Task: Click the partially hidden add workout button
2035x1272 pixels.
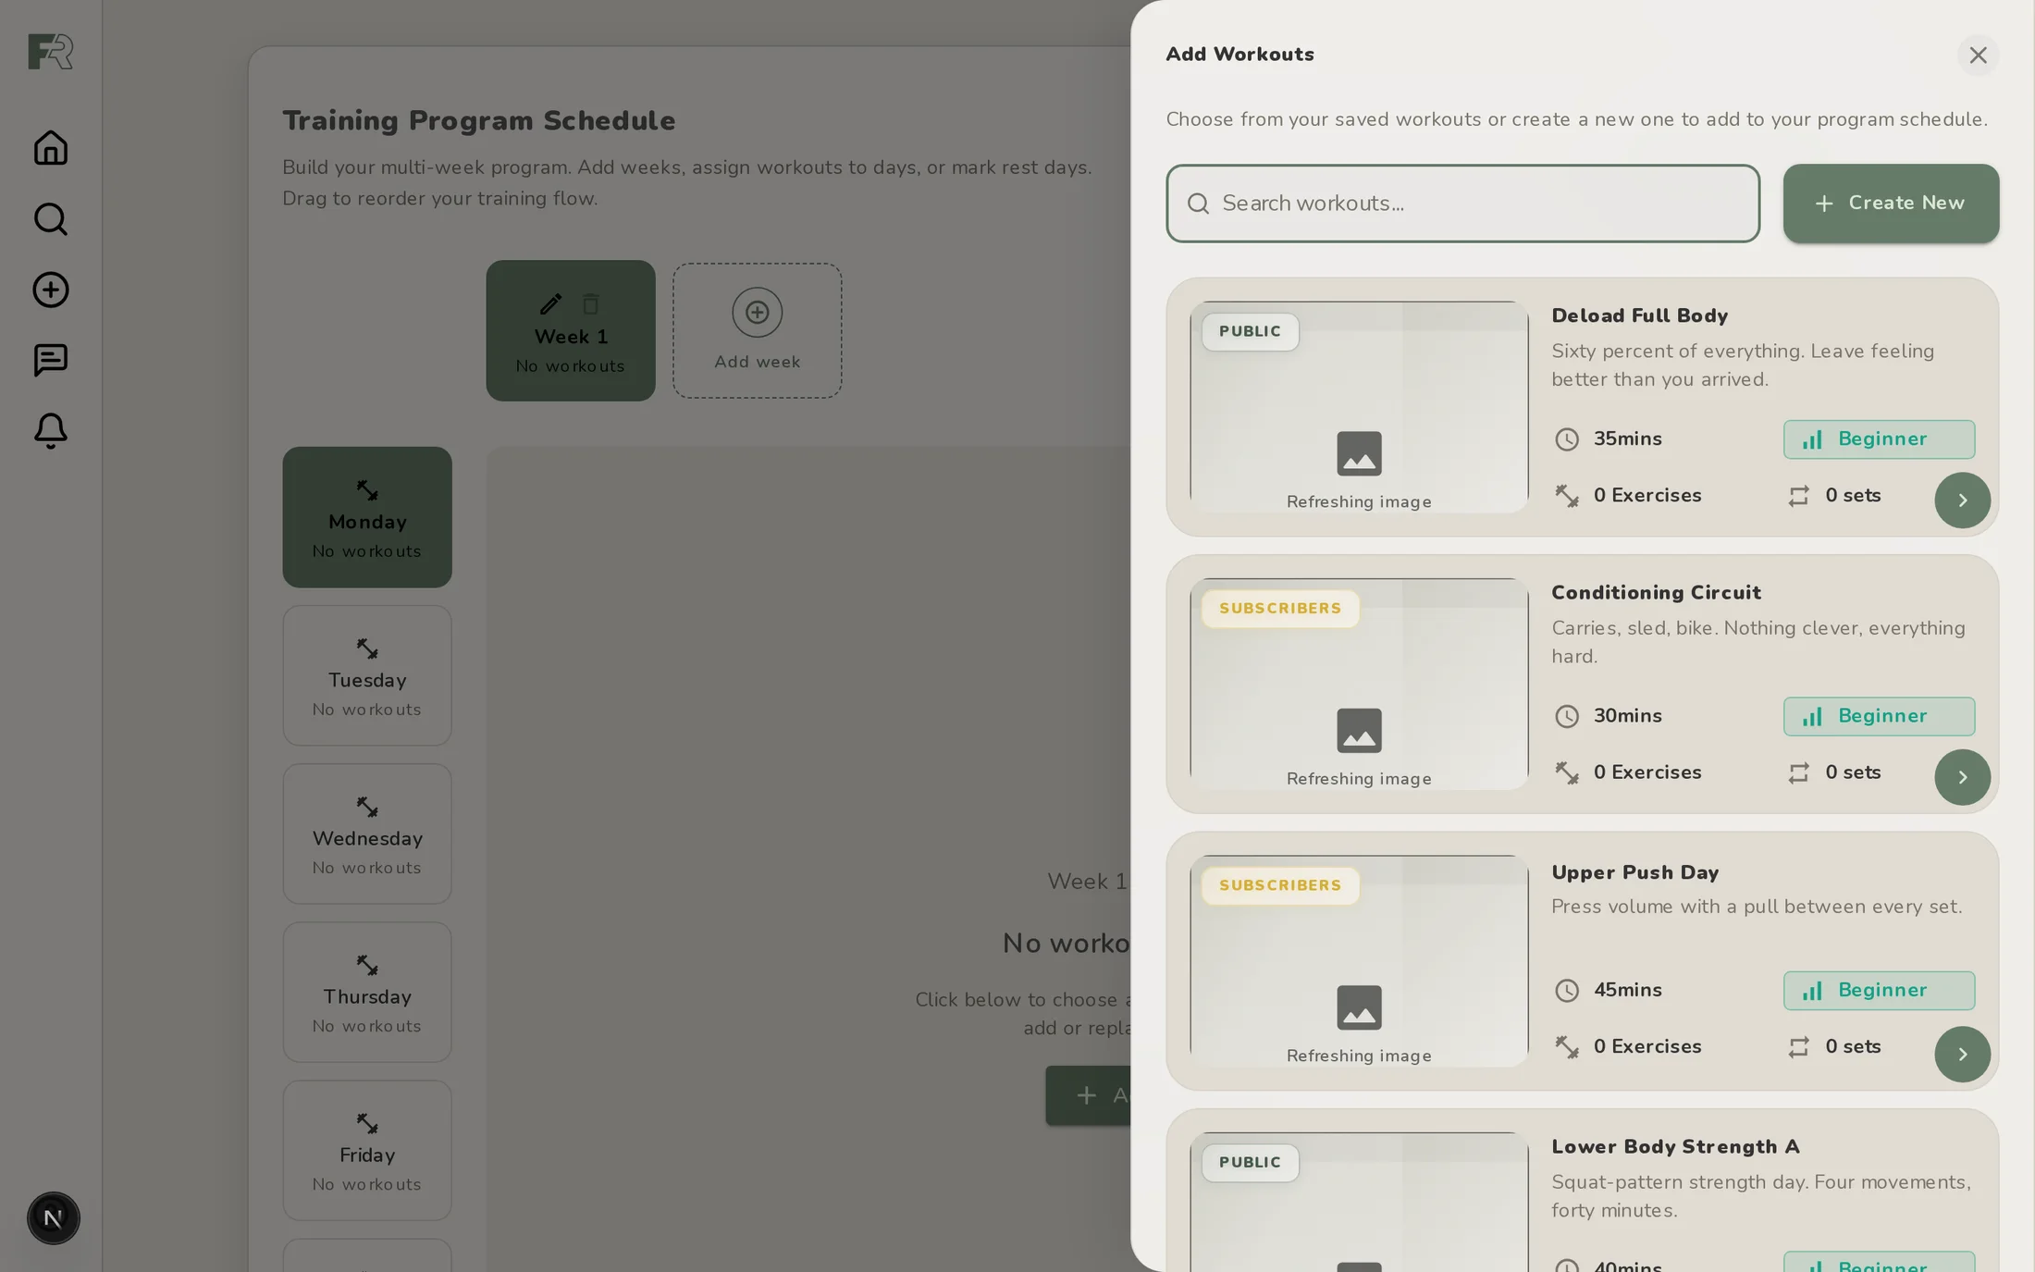Action: click(1088, 1095)
